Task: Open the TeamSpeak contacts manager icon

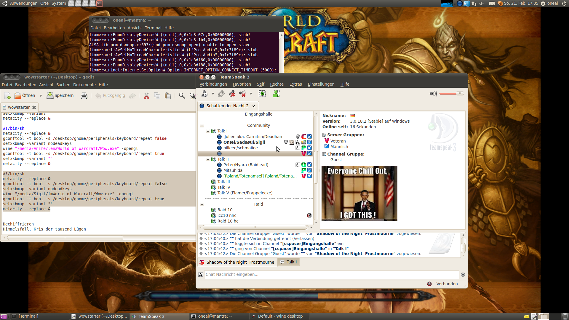Action: pos(276,94)
